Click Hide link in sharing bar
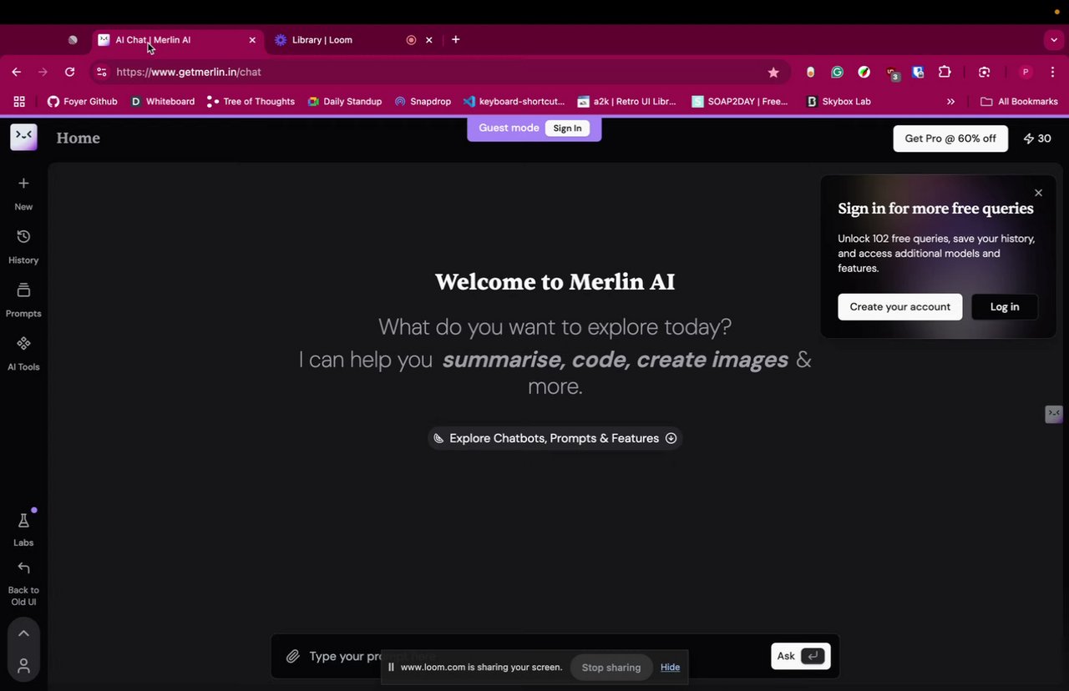This screenshot has width=1069, height=691. click(670, 667)
